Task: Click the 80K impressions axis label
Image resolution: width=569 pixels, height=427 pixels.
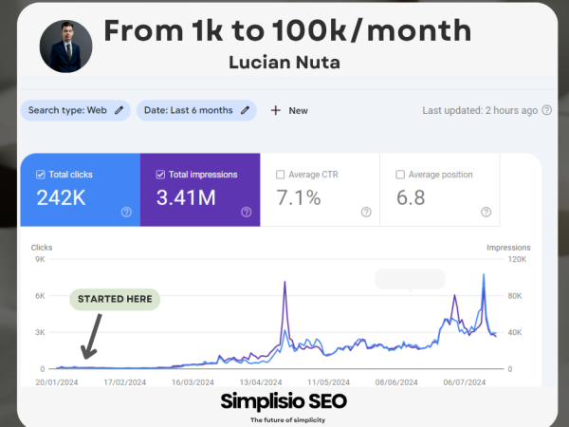Action: (515, 296)
